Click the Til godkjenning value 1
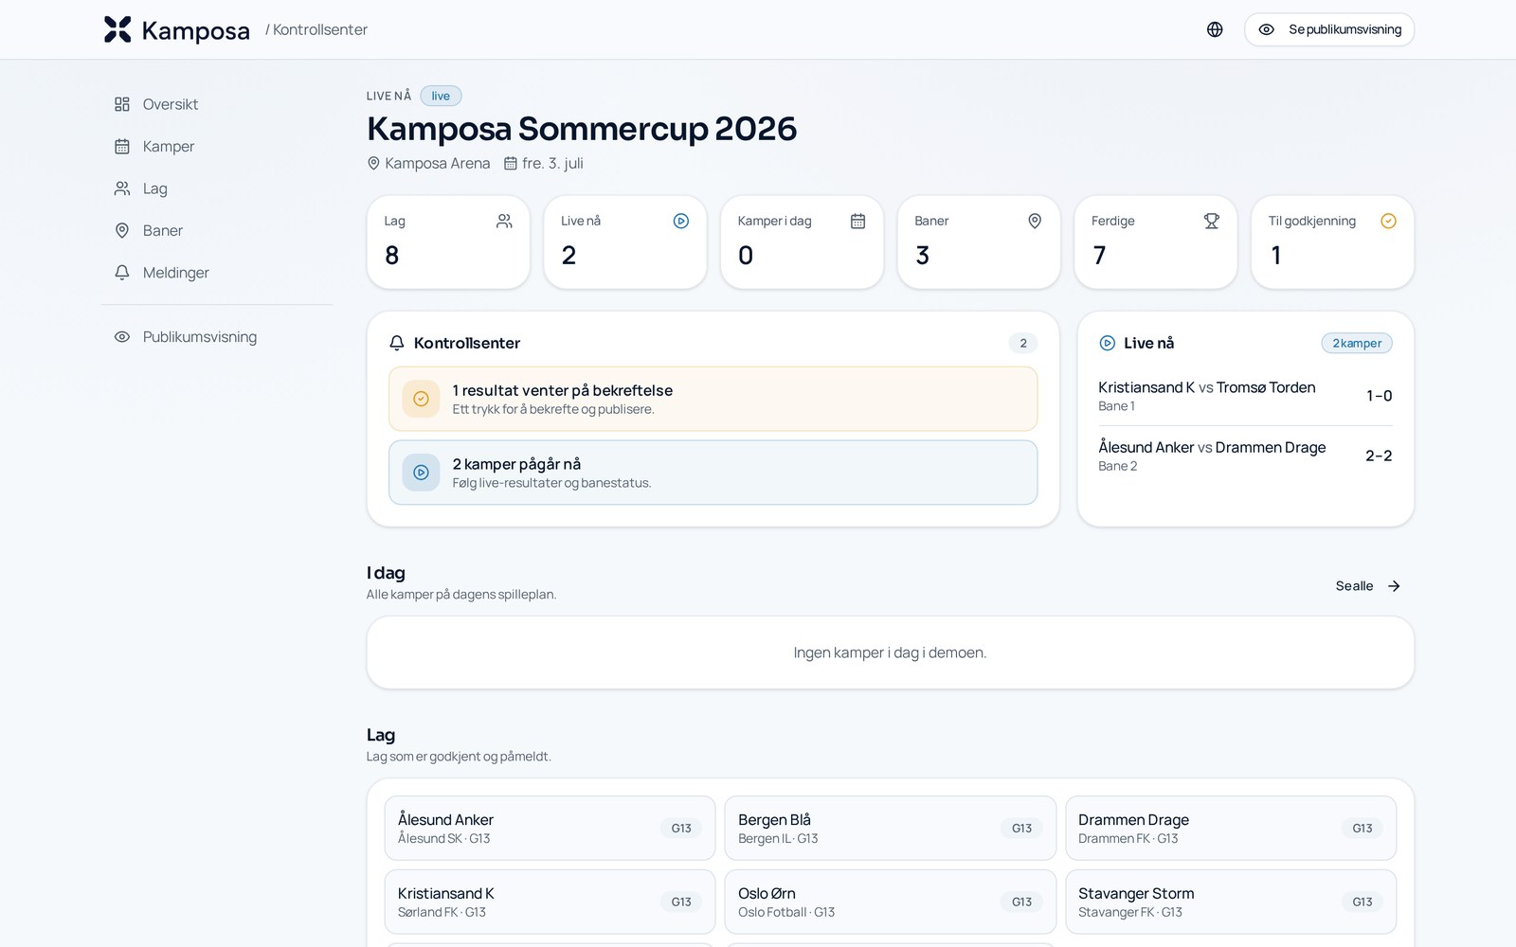1516x947 pixels. point(1276,256)
